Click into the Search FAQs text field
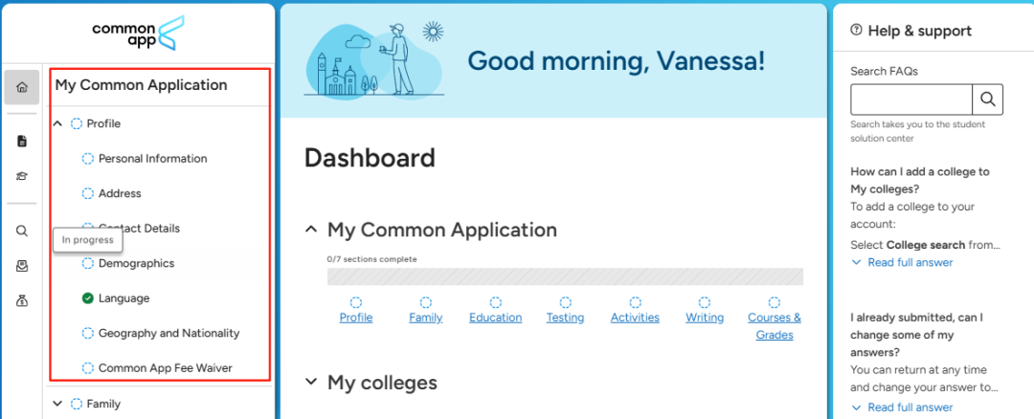 point(910,99)
